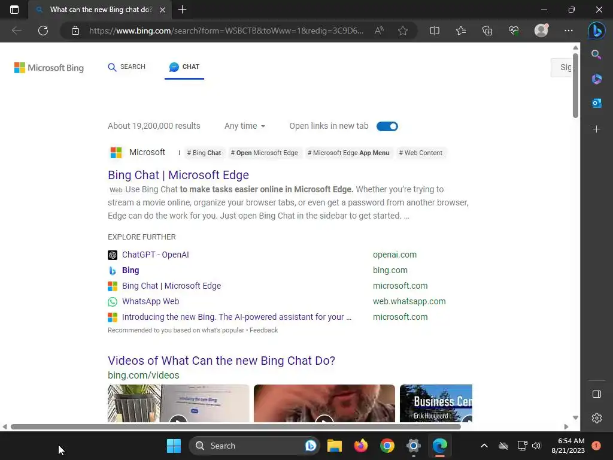Open Outlook sidebar icon

click(596, 103)
